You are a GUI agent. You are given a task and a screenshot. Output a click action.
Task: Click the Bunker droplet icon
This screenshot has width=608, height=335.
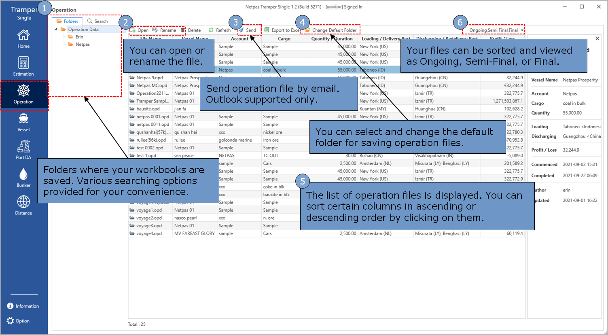pos(23,178)
